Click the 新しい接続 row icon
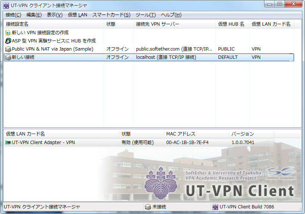305x214 pixels. coord(8,57)
